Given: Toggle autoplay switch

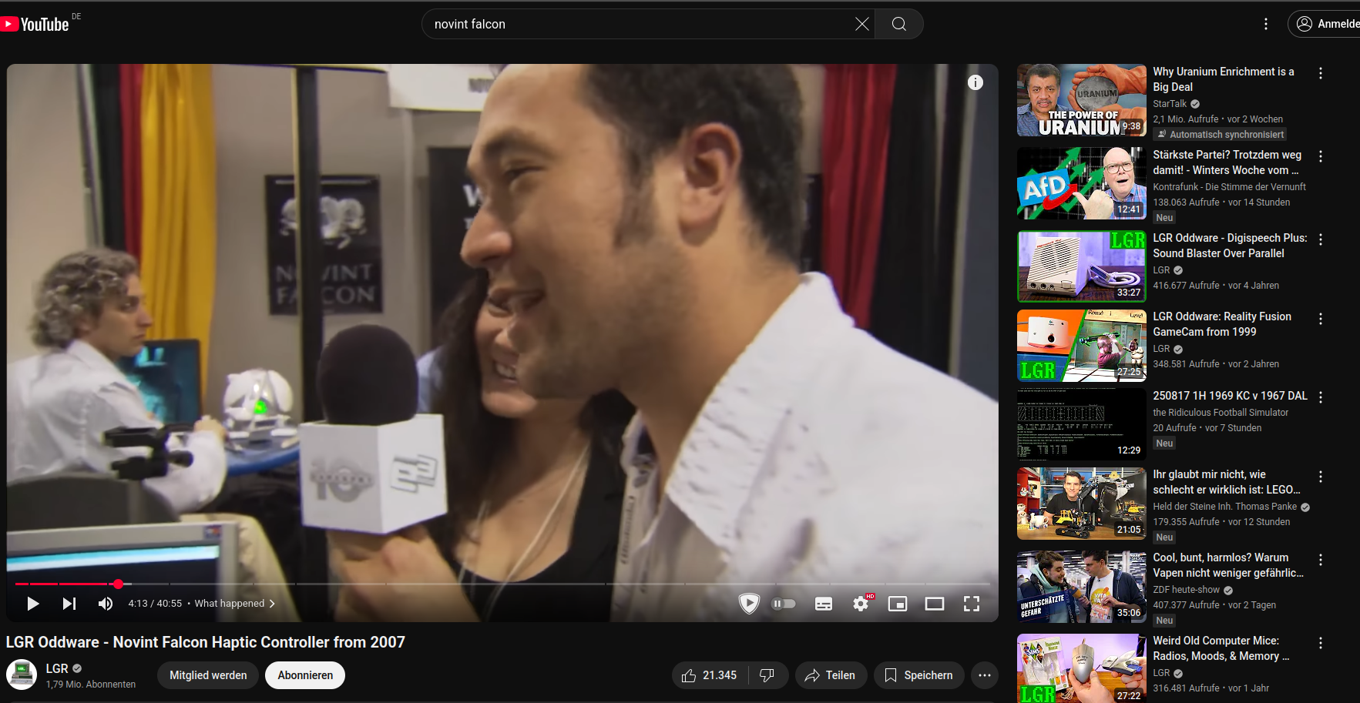Looking at the screenshot, I should [x=784, y=604].
